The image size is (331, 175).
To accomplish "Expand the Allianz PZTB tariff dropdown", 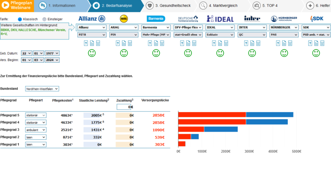I will point(91,35).
